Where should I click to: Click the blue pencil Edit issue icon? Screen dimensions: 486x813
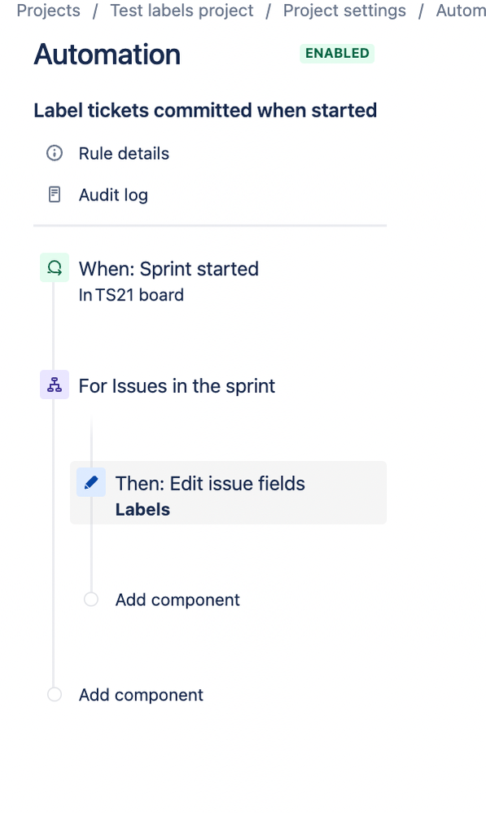91,482
